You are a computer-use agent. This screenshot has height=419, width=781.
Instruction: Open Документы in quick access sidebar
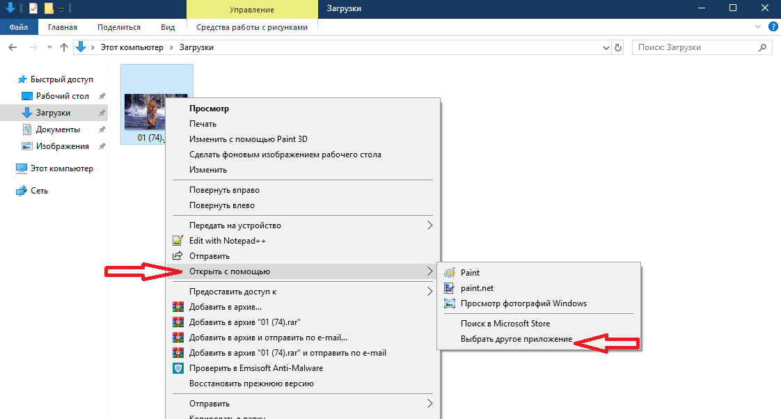tap(58, 129)
